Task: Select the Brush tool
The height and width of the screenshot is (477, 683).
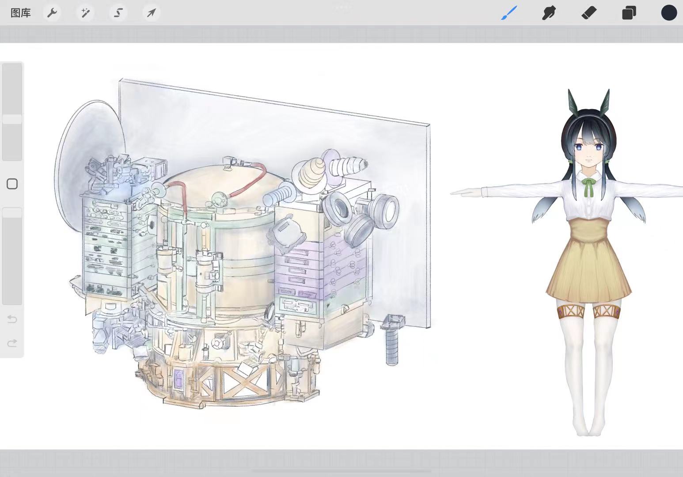Action: [509, 13]
